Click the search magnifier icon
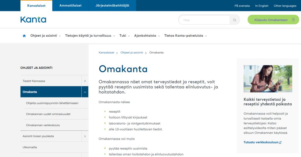Screen dimensions: 301x157 pyautogui.click(x=235, y=20)
